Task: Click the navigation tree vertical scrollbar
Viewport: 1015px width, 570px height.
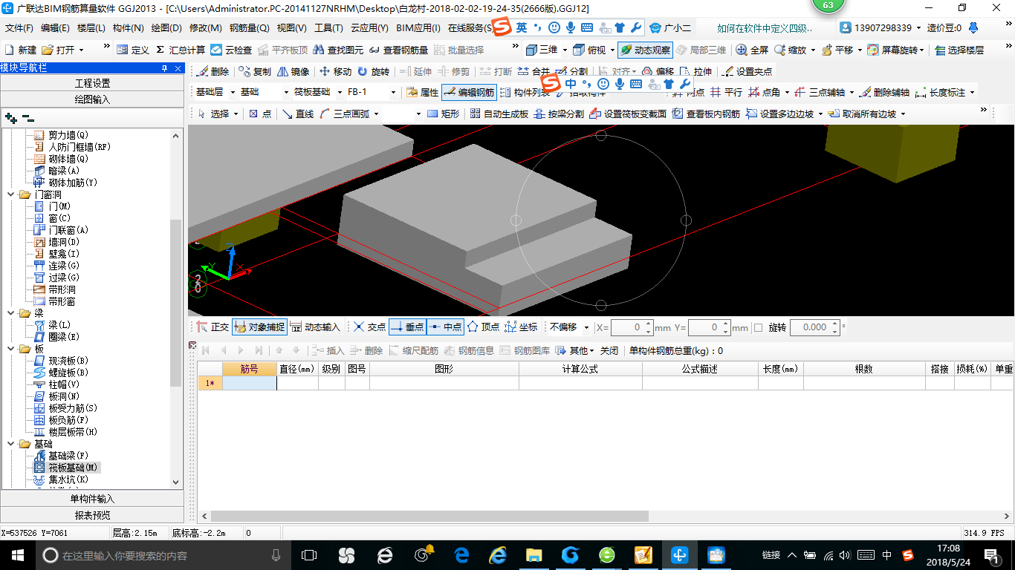Action: pyautogui.click(x=176, y=302)
